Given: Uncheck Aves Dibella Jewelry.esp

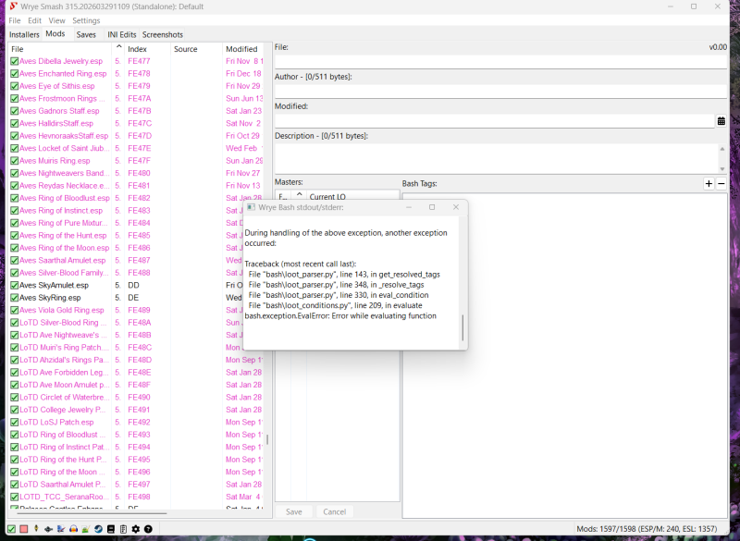Looking at the screenshot, I should click(x=15, y=61).
